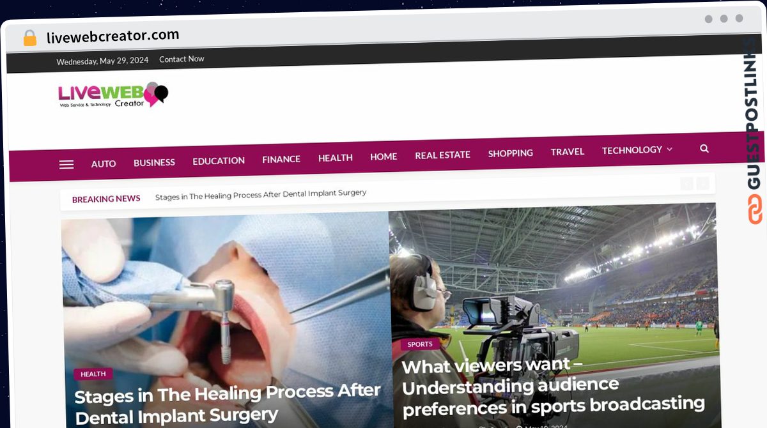The image size is (767, 428).
Task: Click the search magnifier icon
Action: pyautogui.click(x=704, y=148)
